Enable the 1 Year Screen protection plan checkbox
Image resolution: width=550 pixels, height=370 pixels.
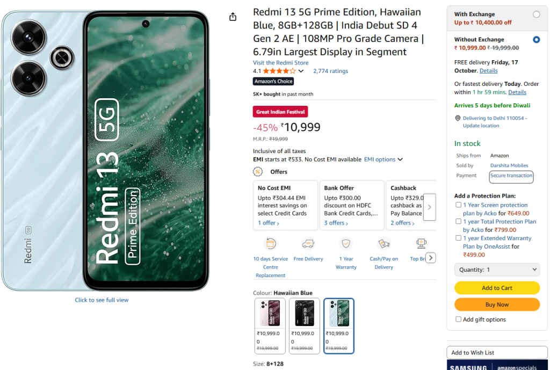pos(458,204)
